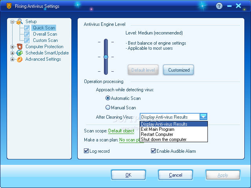Screen dimensions: 251x188
Task: Click the Customized button
Action: tap(178, 70)
